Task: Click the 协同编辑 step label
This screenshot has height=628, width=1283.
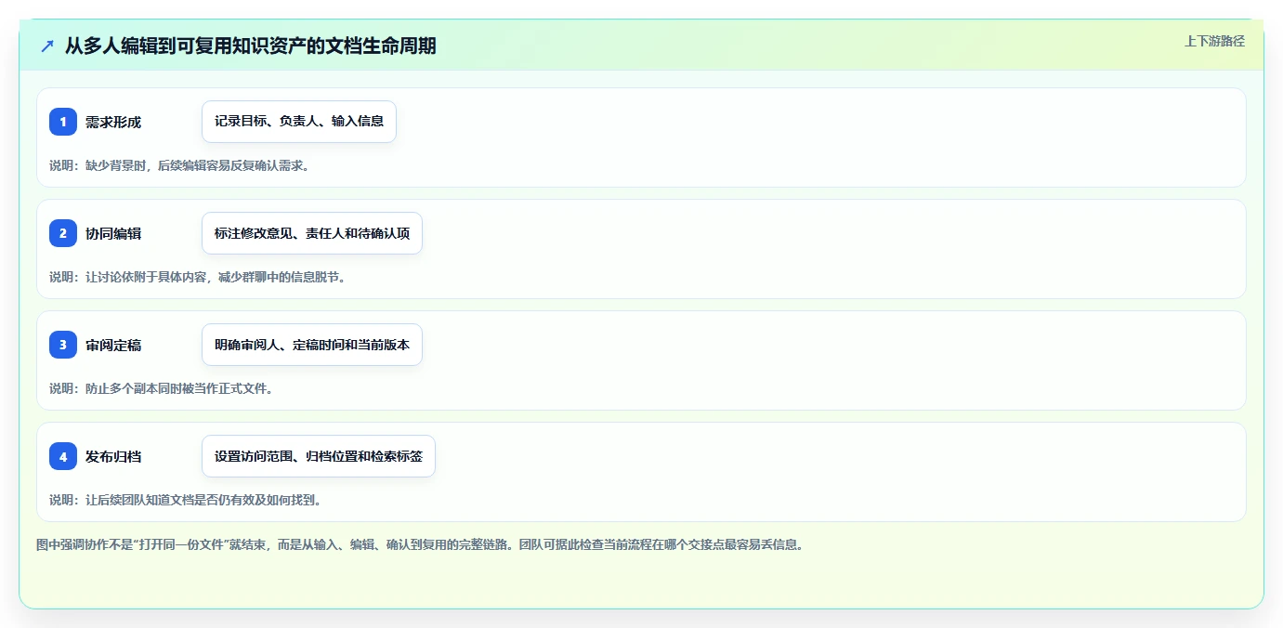Action: 113,233
